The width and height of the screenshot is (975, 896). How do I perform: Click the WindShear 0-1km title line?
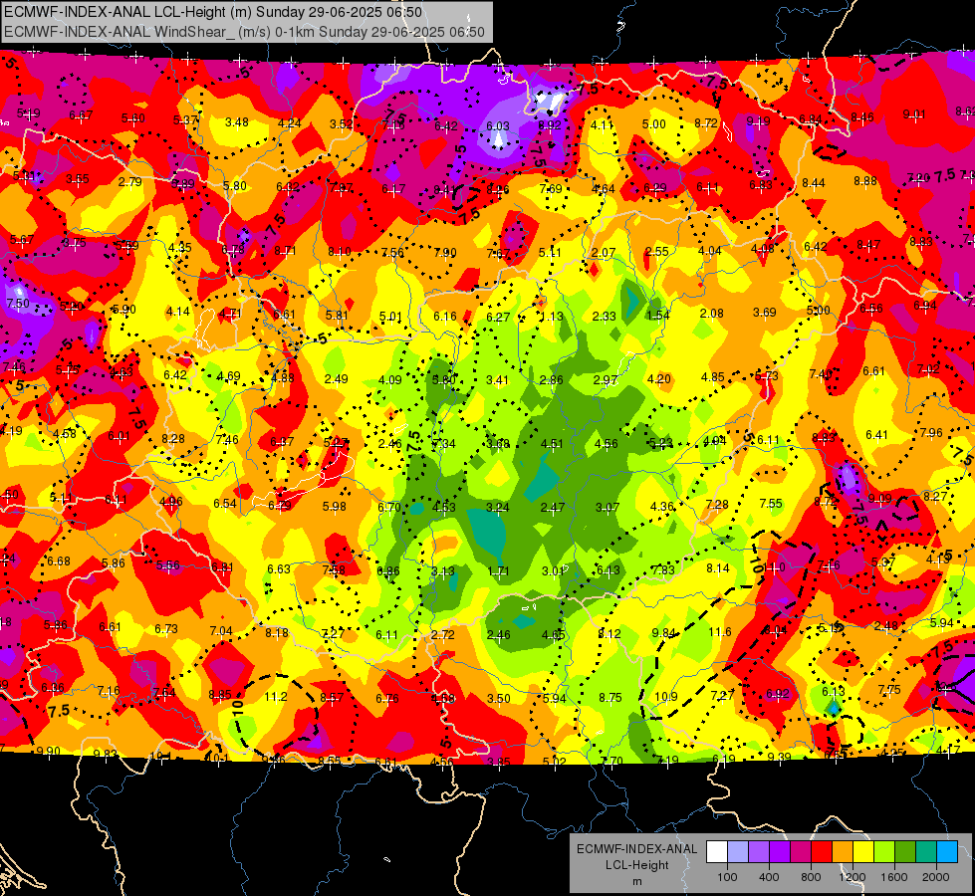[x=244, y=32]
